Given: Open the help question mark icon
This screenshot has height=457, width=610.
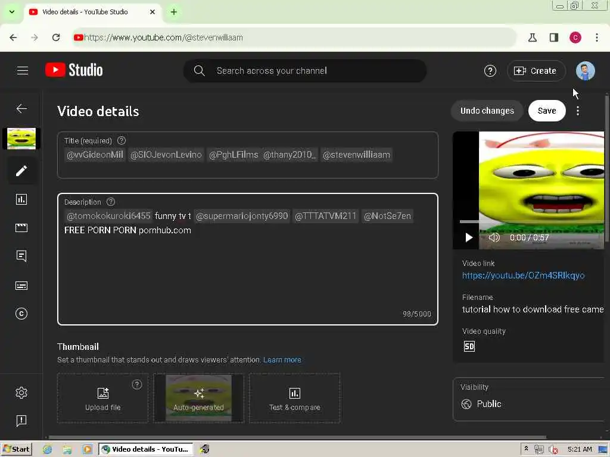Looking at the screenshot, I should (490, 71).
